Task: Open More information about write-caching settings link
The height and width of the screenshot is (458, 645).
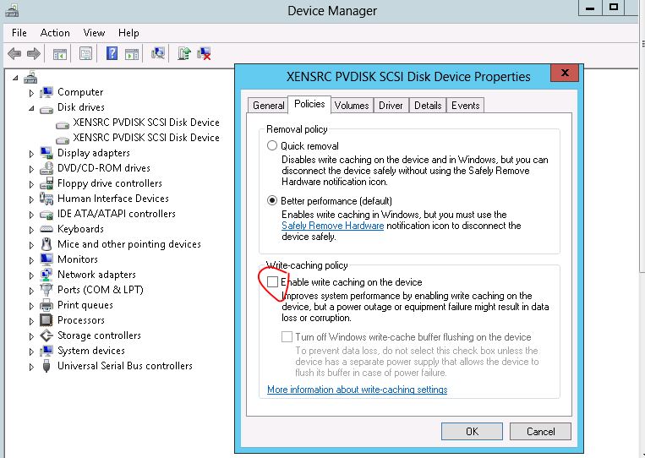Action: click(357, 390)
